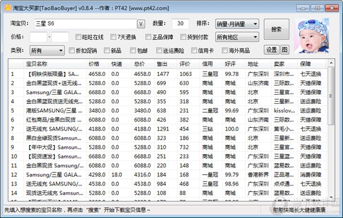Viewport: 343px width, 218px height.
Task: Select row 1 【钢铁侠版限量】SA...
Action: pos(168,74)
